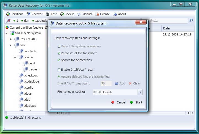
Task: Start the data recovery
Action: tap(136, 102)
